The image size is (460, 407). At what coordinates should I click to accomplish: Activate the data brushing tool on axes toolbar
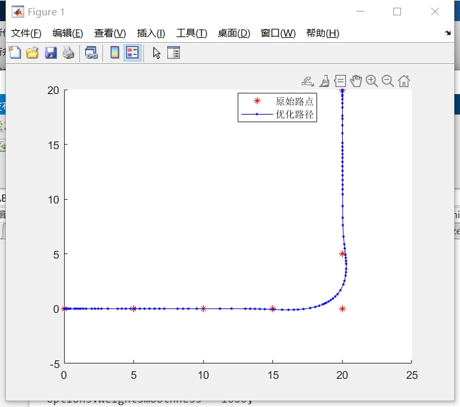pyautogui.click(x=324, y=81)
